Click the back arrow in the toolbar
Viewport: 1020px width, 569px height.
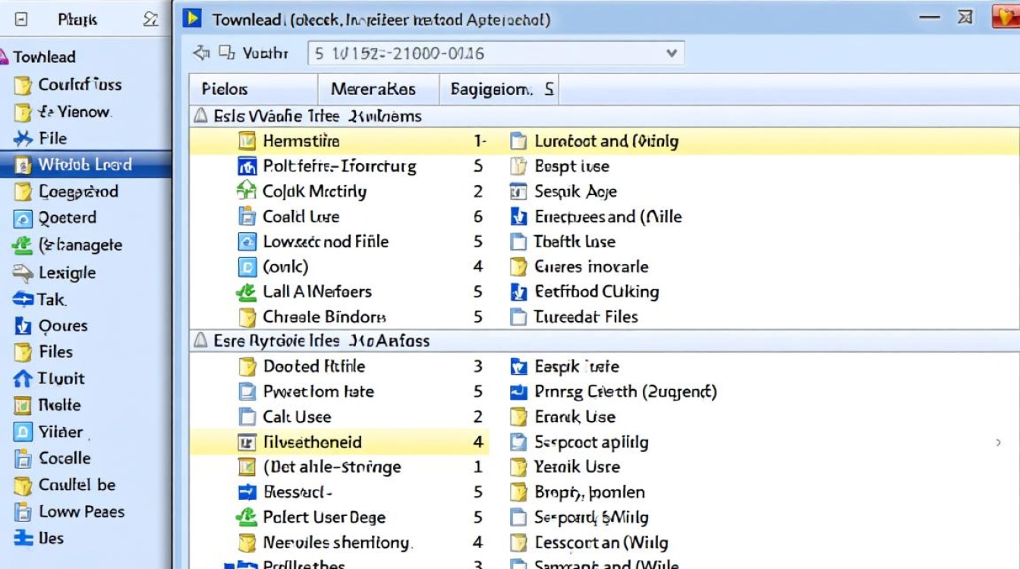[x=201, y=53]
